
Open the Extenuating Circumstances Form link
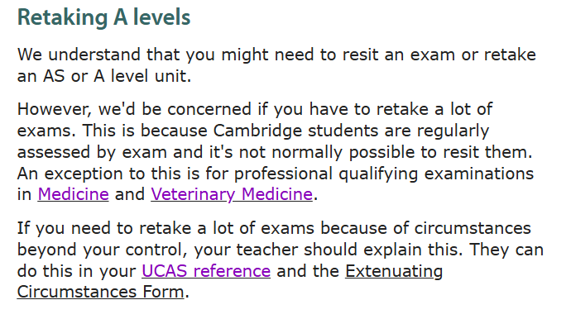click(x=394, y=271)
